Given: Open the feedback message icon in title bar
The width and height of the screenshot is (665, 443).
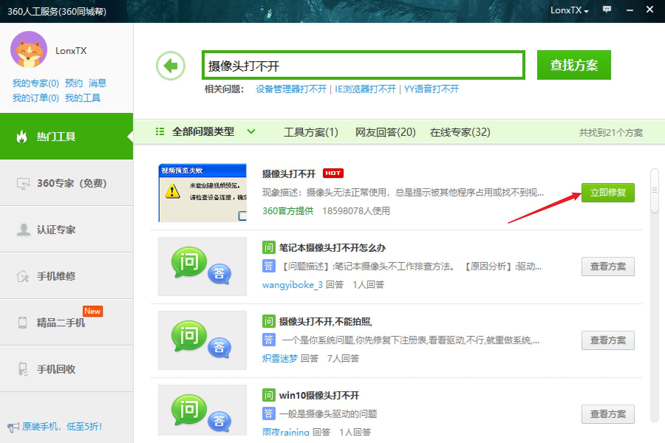Looking at the screenshot, I should coord(607,10).
